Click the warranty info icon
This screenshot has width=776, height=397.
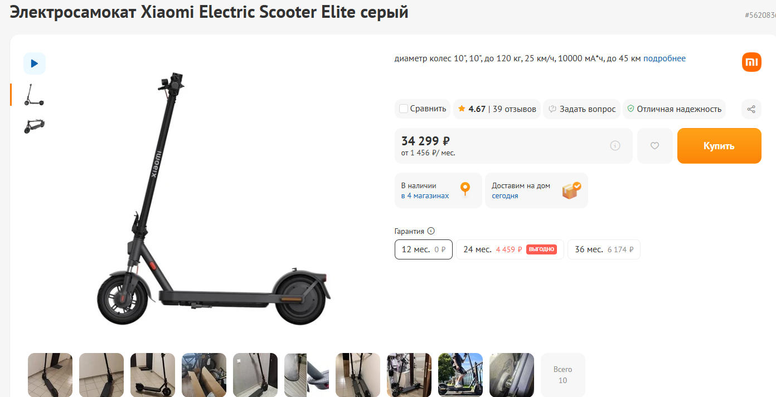(431, 231)
